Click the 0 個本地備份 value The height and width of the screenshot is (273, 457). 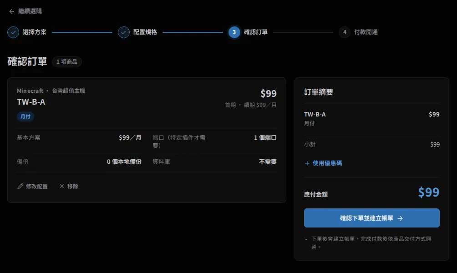(x=124, y=162)
